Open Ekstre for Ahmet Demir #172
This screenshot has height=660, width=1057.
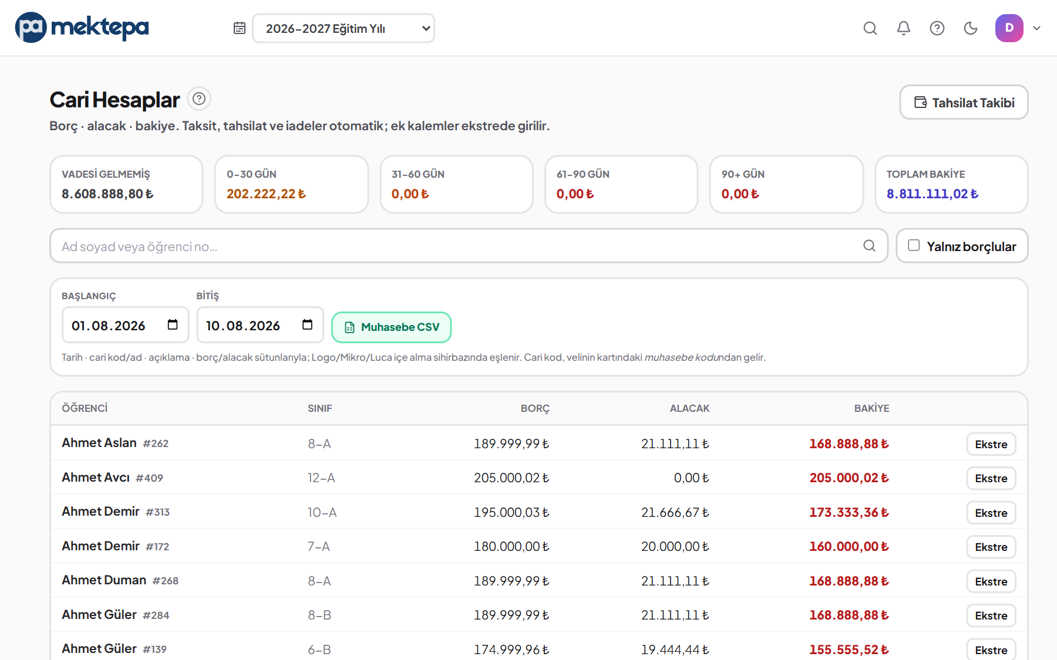(x=991, y=547)
